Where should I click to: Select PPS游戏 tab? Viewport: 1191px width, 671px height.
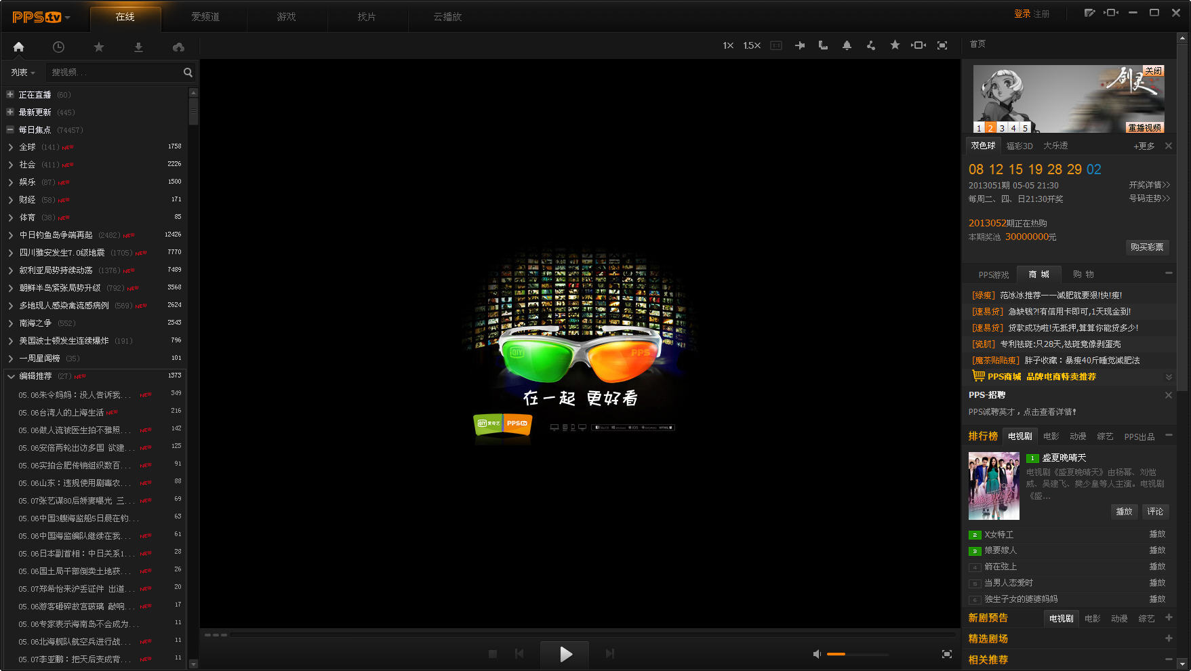[994, 275]
